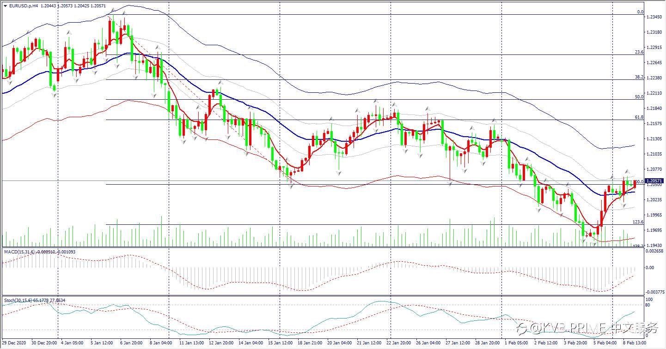The width and height of the screenshot is (666, 349).
Task: Click the EURUSD.p,H4 chart title text
Action: [23, 5]
